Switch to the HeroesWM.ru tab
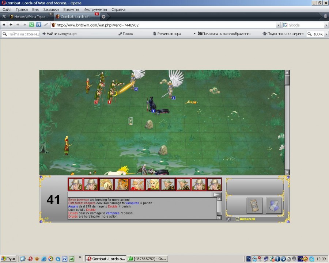This screenshot has height=263, width=329. (31, 16)
